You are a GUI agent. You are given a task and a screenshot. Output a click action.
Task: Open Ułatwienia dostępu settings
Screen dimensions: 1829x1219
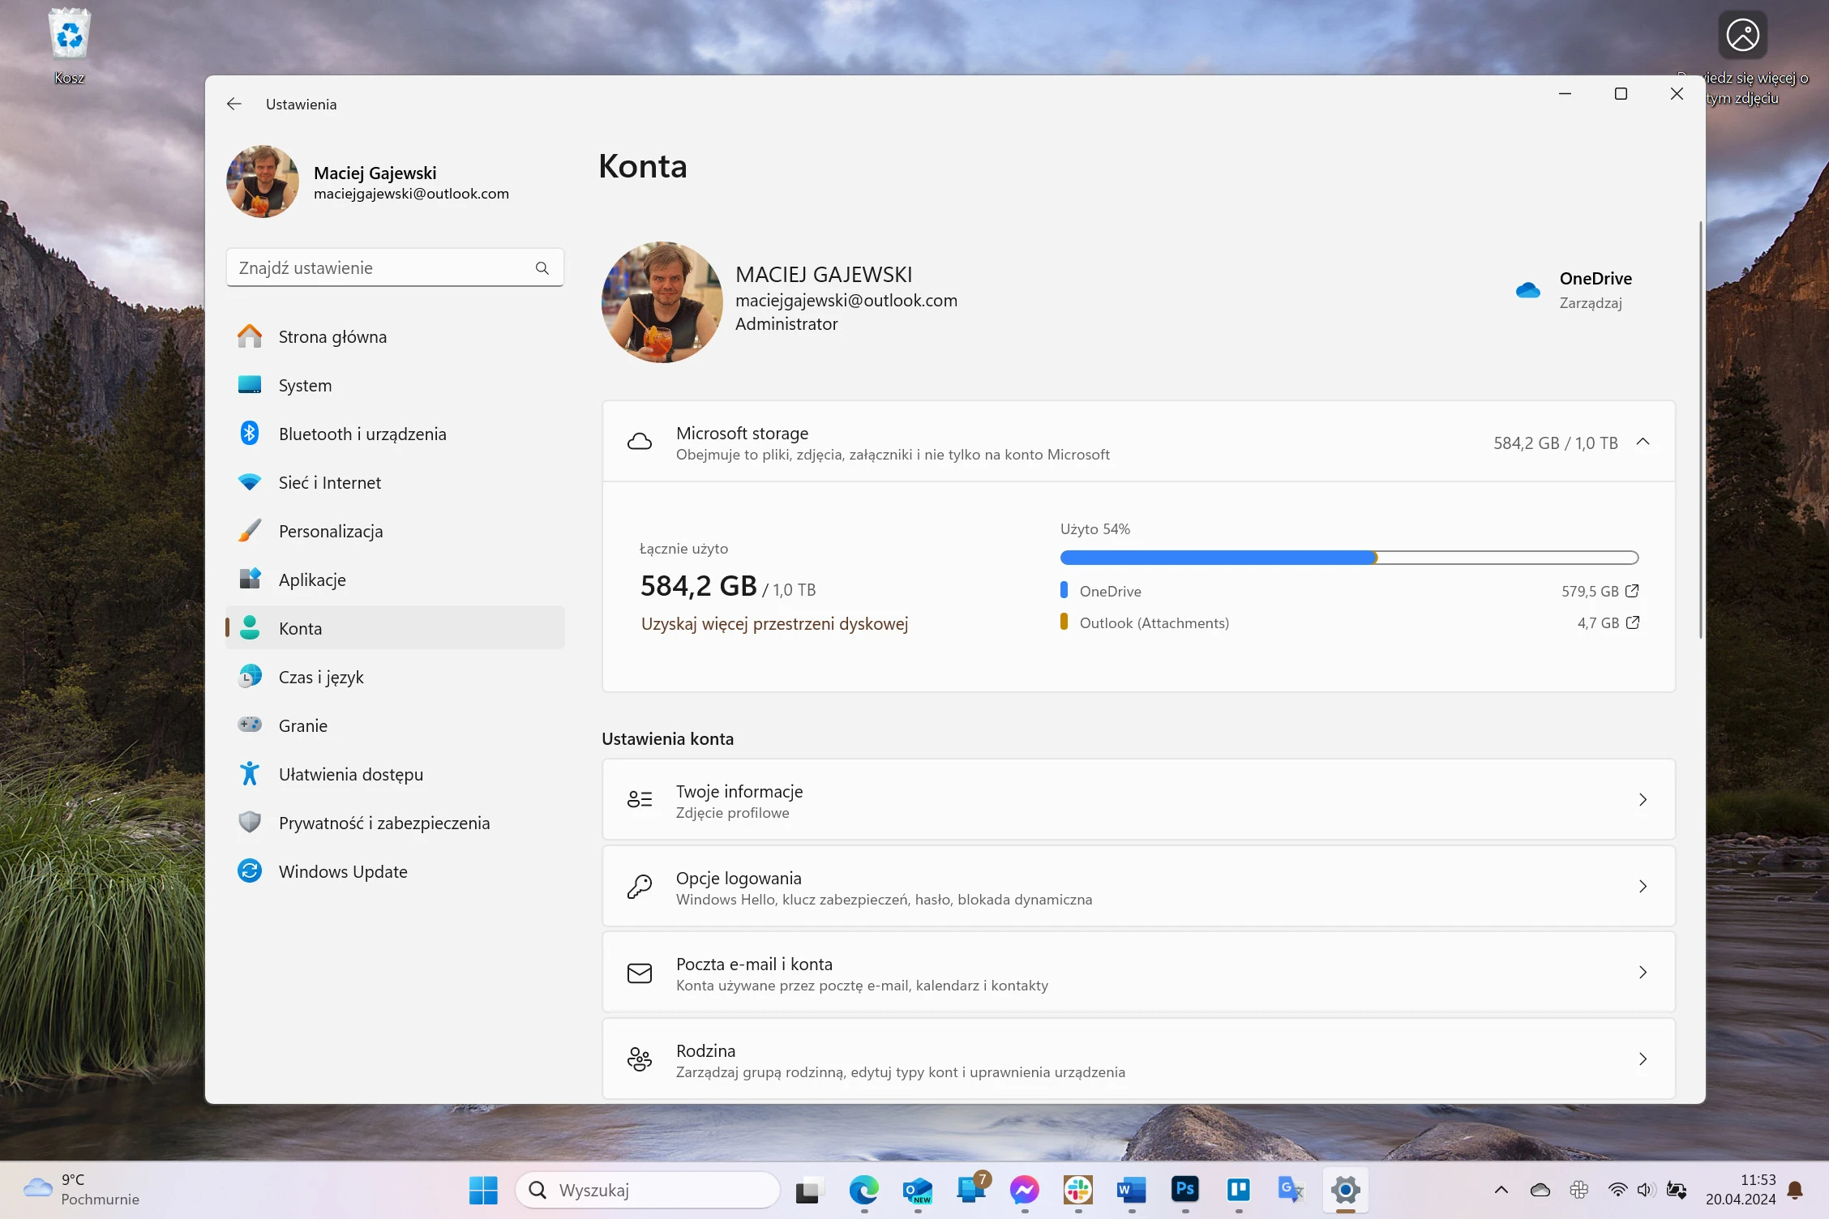[395, 774]
